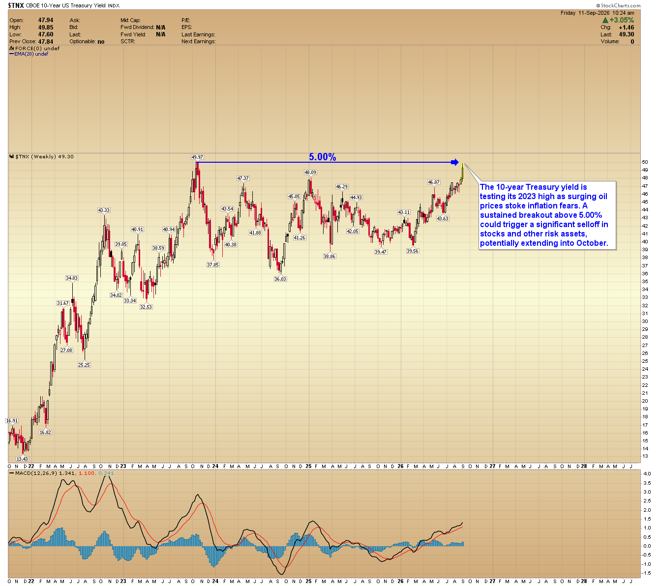The height and width of the screenshot is (586, 659).
Task: Click the 'Fwd Dividend:' label
Action: pos(137,28)
